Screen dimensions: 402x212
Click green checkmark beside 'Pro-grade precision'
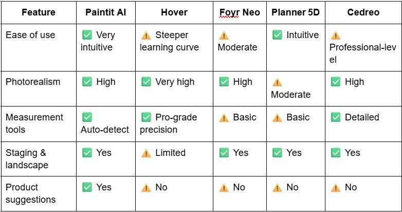point(146,117)
